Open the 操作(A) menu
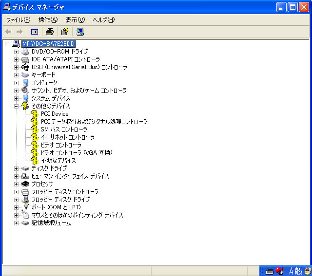Viewport: 312px width, 276px height. point(48,20)
